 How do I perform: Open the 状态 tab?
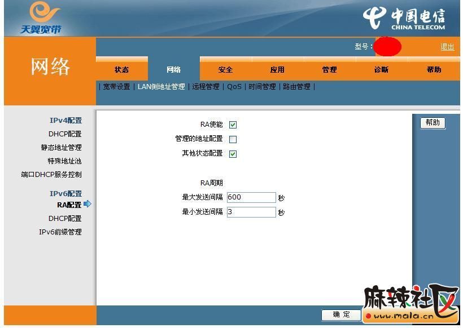121,70
